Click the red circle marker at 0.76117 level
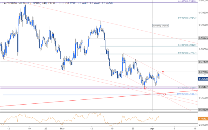208x130 pixels. click(165, 94)
